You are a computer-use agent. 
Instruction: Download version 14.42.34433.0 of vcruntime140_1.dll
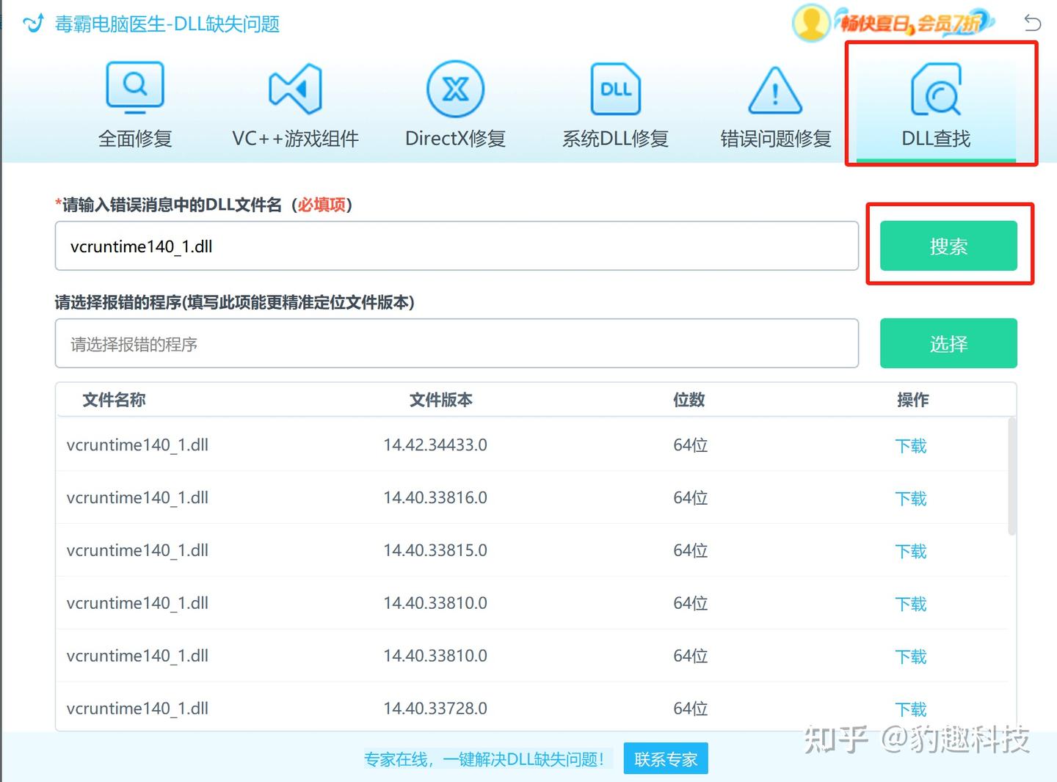[x=911, y=445]
